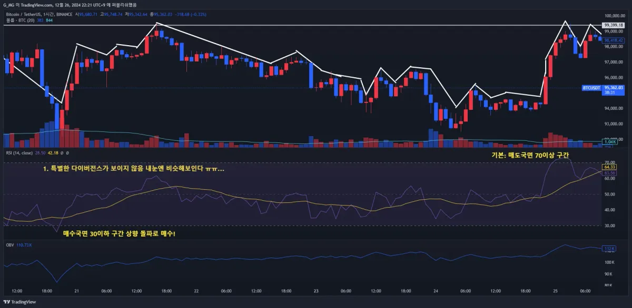Image resolution: width=632 pixels, height=308 pixels.
Task: Open the OBV indicator legend label
Action: (x=9, y=245)
